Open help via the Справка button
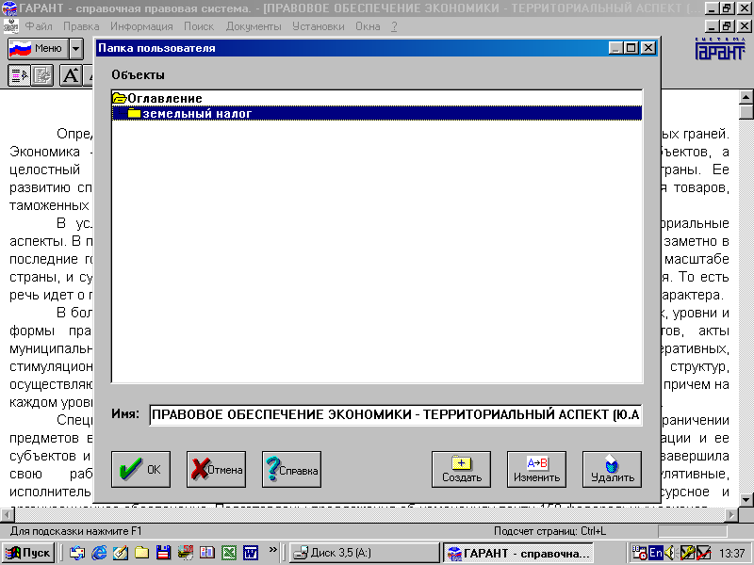This screenshot has width=754, height=565. pyautogui.click(x=291, y=469)
